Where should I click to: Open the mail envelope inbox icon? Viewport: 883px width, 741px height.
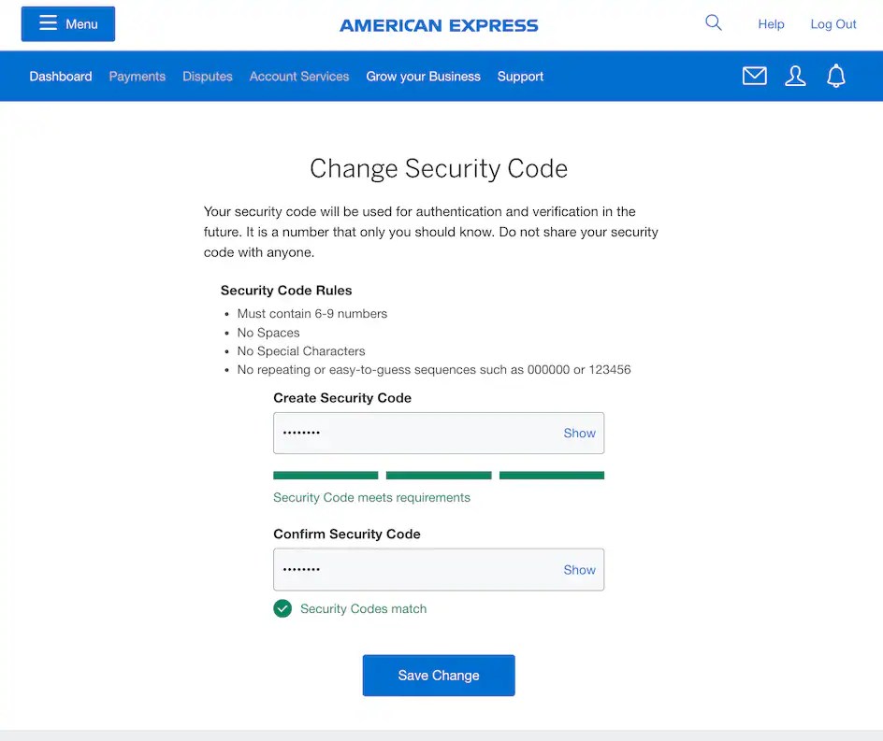754,76
